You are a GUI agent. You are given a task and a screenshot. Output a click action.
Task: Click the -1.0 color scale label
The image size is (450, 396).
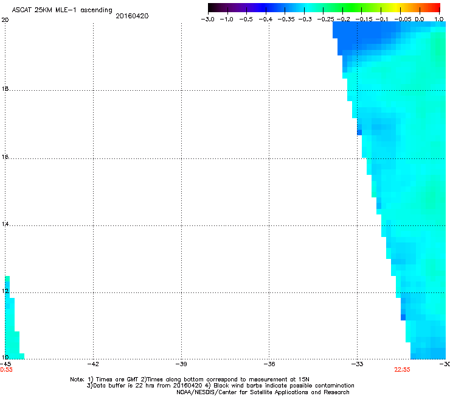pyautogui.click(x=227, y=19)
